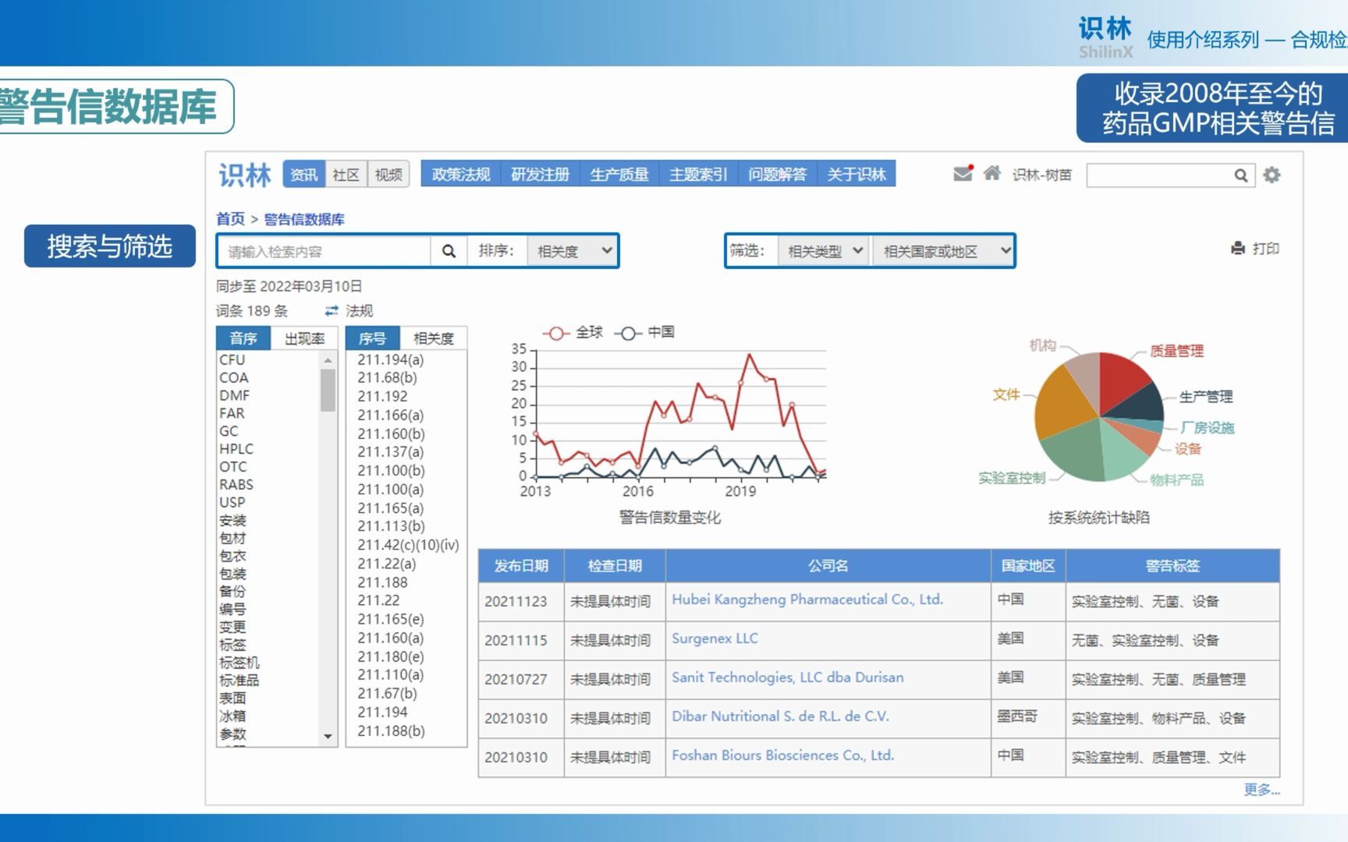
Task: Click 物料产品 pie chart label
Action: coord(1176,479)
